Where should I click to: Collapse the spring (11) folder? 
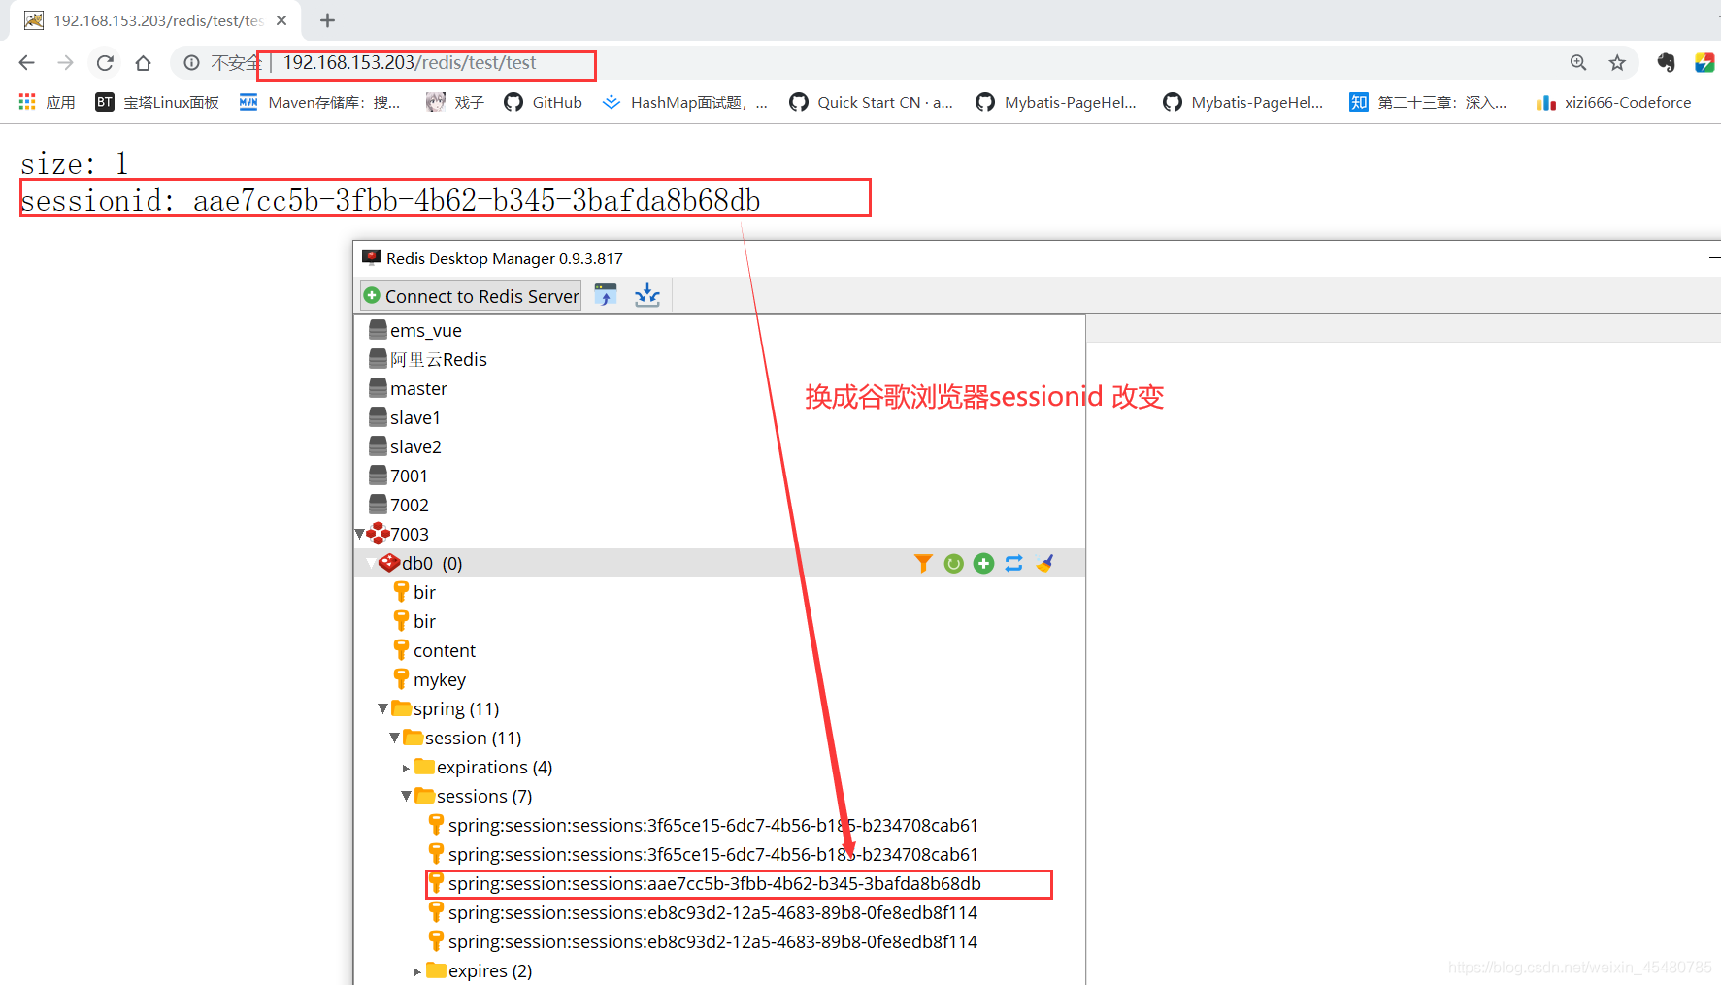coord(382,708)
